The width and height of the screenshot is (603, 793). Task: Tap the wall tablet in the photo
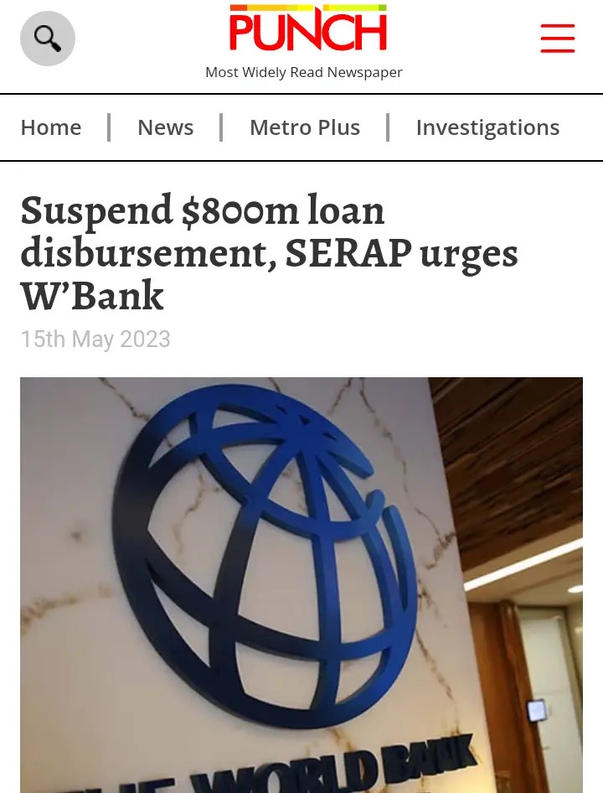(x=537, y=711)
